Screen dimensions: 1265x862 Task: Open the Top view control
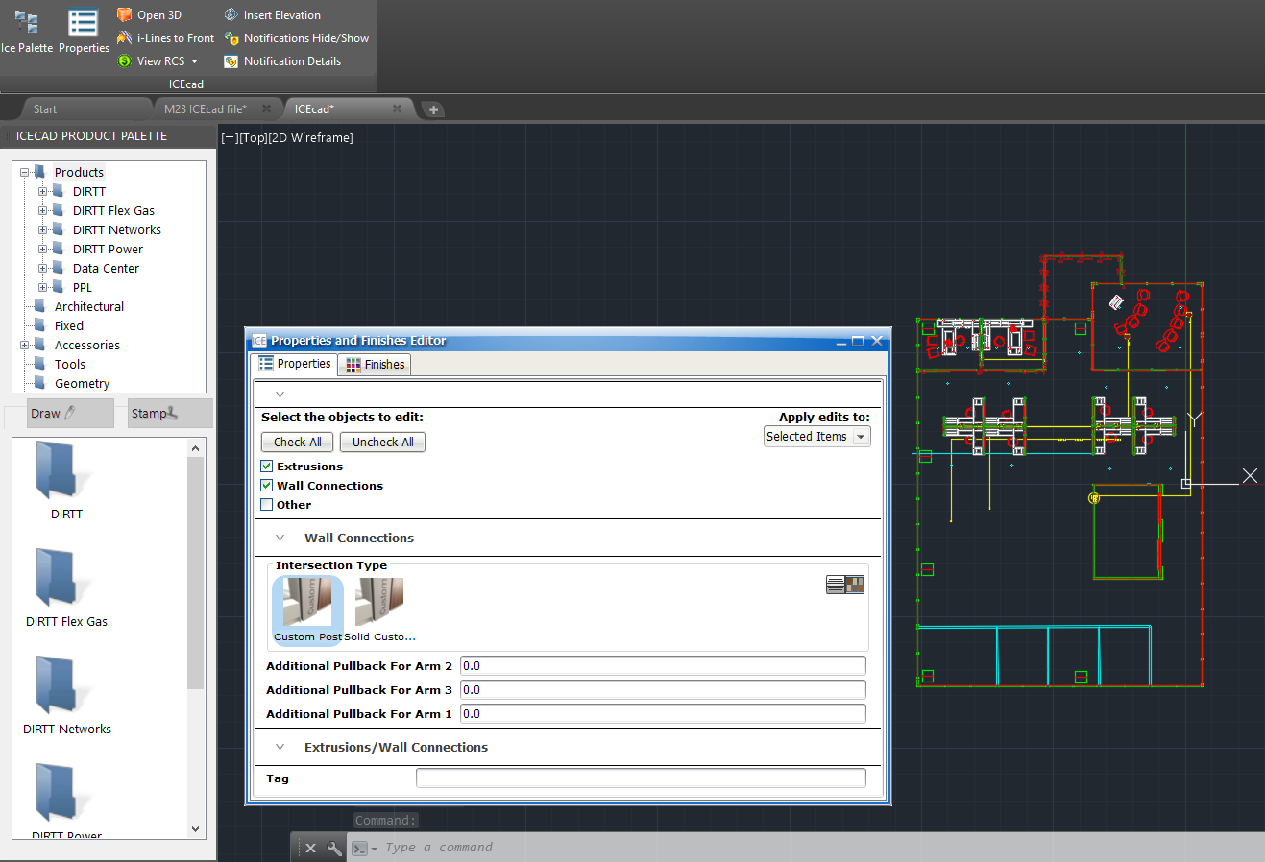tap(253, 138)
